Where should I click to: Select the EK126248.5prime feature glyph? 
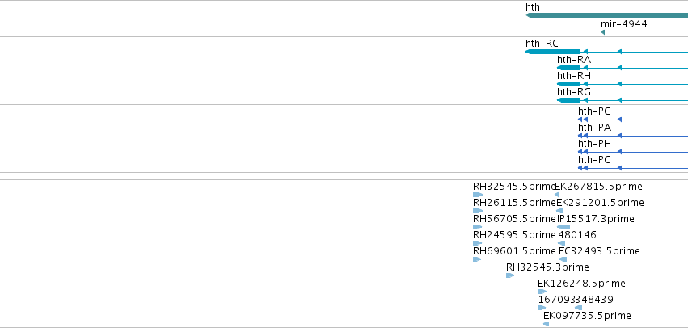pos(542,292)
